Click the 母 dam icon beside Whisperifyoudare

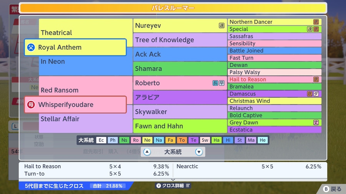click(31, 105)
